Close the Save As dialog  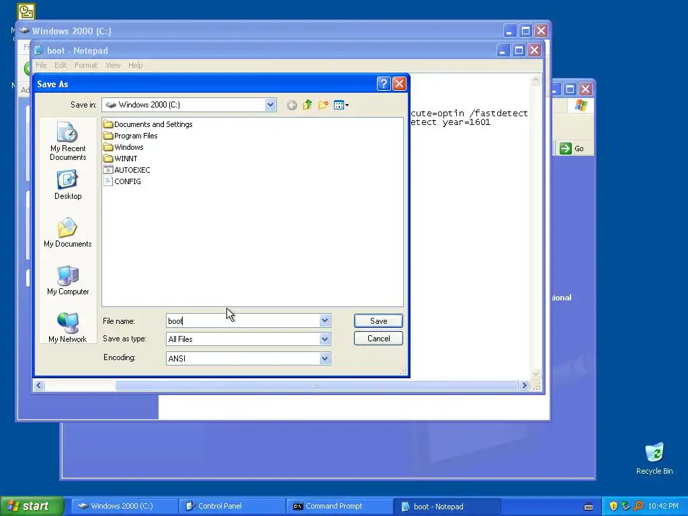[399, 84]
